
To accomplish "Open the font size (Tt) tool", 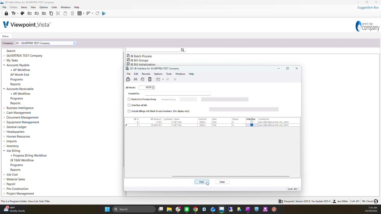I will tap(13, 13).
